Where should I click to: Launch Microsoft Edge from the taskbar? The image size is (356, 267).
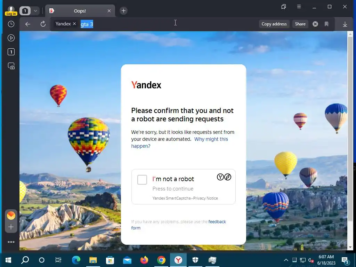[76, 260]
